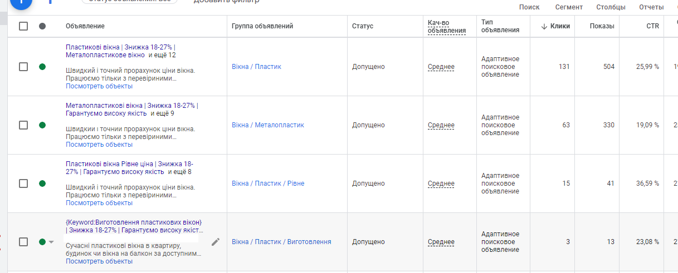Viewport: 678px width, 273px height.
Task: Select the Металопластикові вікна ad row checkbox
Action: point(23,125)
